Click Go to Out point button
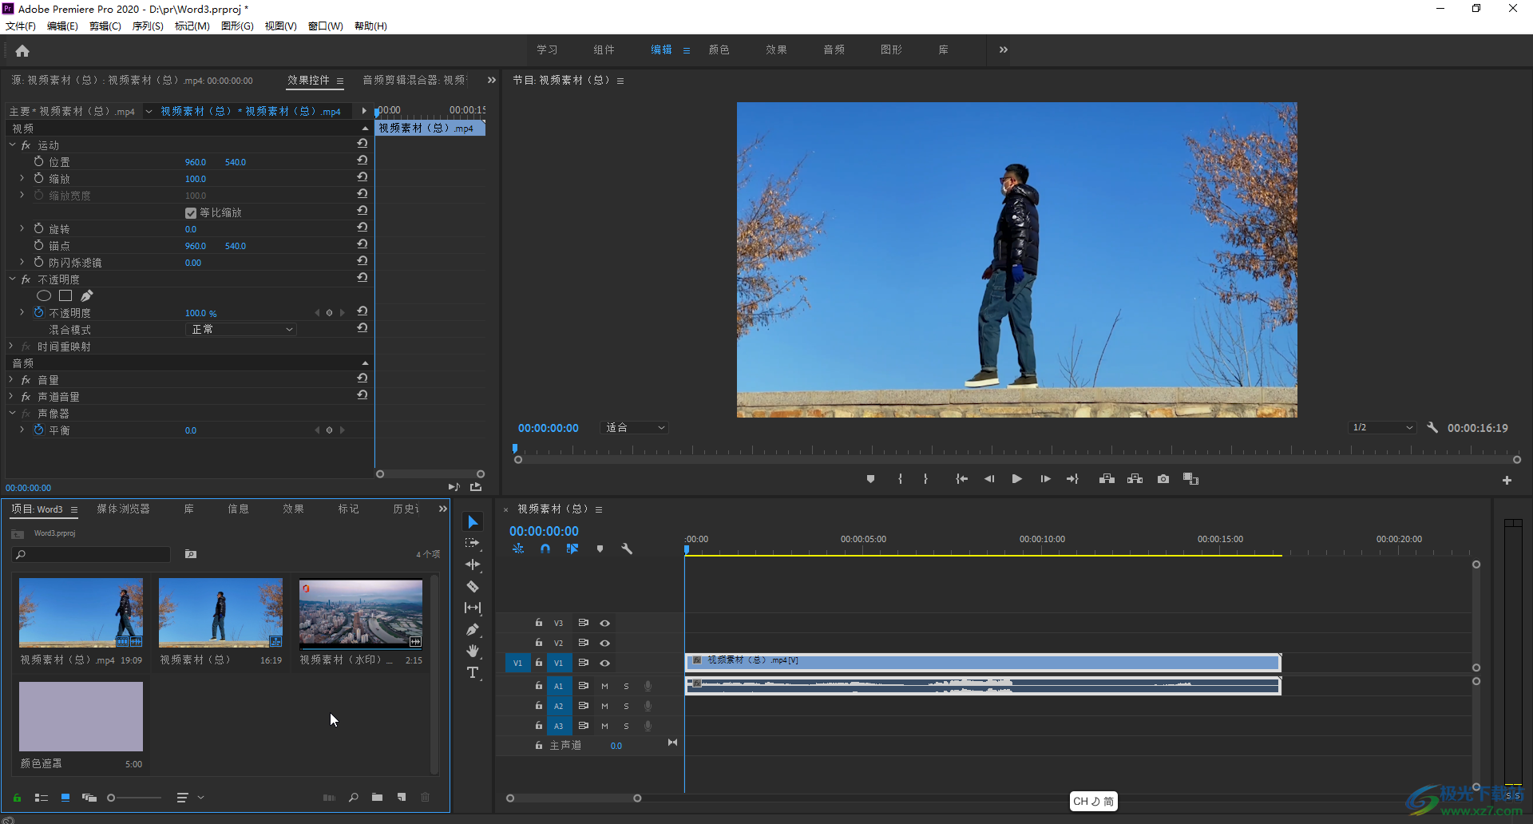 click(x=1072, y=479)
